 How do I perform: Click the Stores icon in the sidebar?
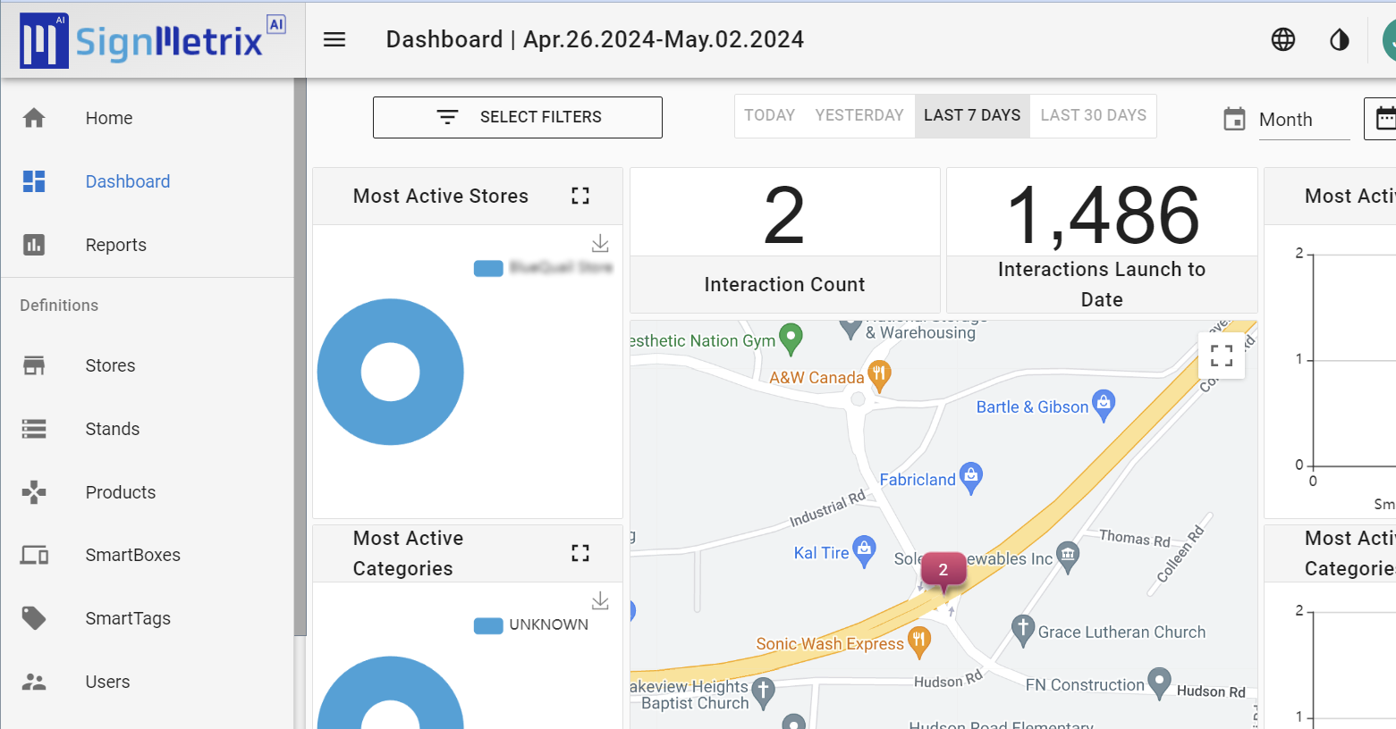coord(34,365)
